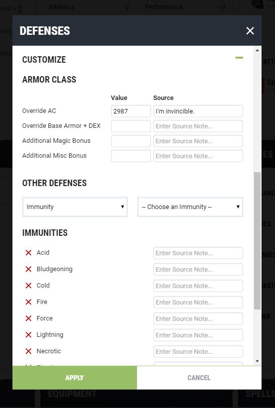Focus the Override Base Armor + DEX value
The image size is (275, 408).
click(131, 126)
